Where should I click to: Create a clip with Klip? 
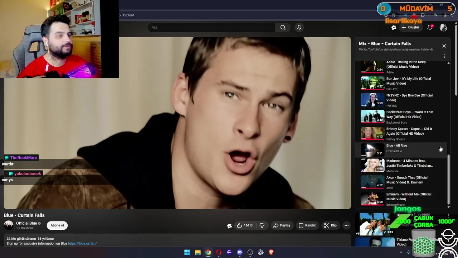coord(330,225)
